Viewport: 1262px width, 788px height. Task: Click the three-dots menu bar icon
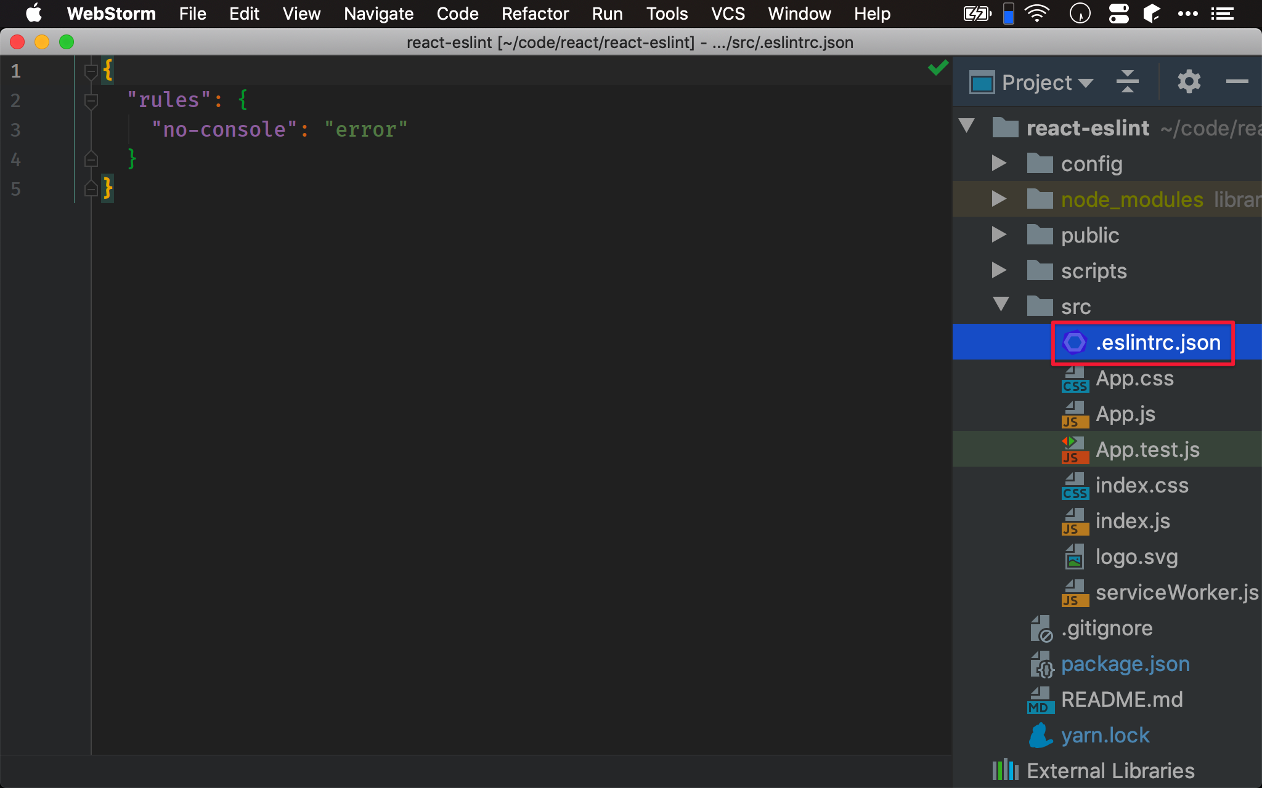click(x=1187, y=13)
